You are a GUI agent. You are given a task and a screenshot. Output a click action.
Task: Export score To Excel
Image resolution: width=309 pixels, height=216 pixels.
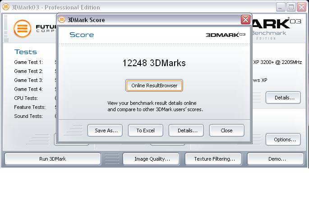[x=146, y=130]
